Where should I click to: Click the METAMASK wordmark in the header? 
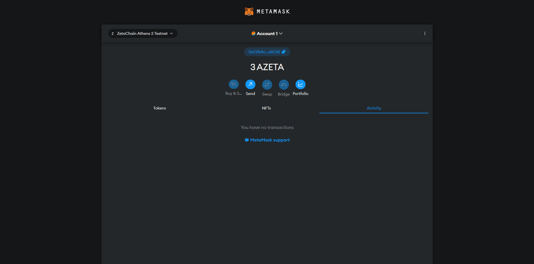273,11
